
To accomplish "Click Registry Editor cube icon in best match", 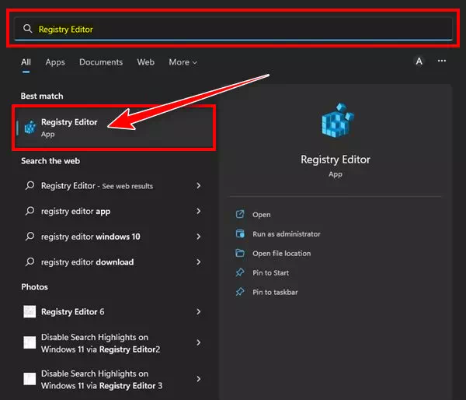I will coord(30,128).
